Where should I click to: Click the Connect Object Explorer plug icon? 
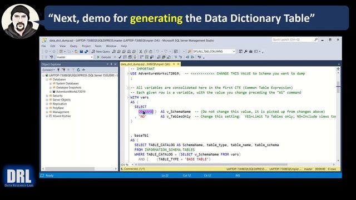pos(58,70)
